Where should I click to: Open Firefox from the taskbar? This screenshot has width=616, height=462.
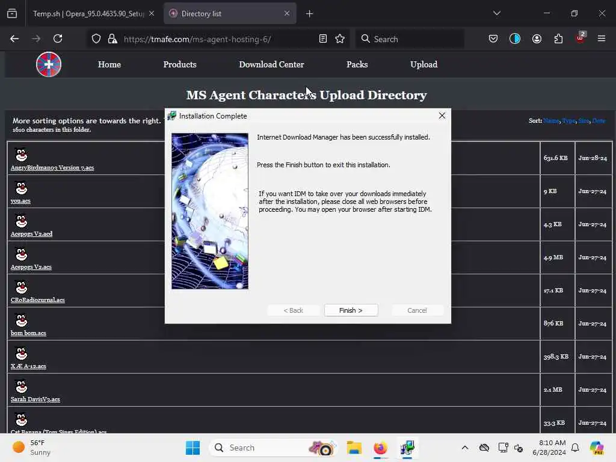coord(380,448)
